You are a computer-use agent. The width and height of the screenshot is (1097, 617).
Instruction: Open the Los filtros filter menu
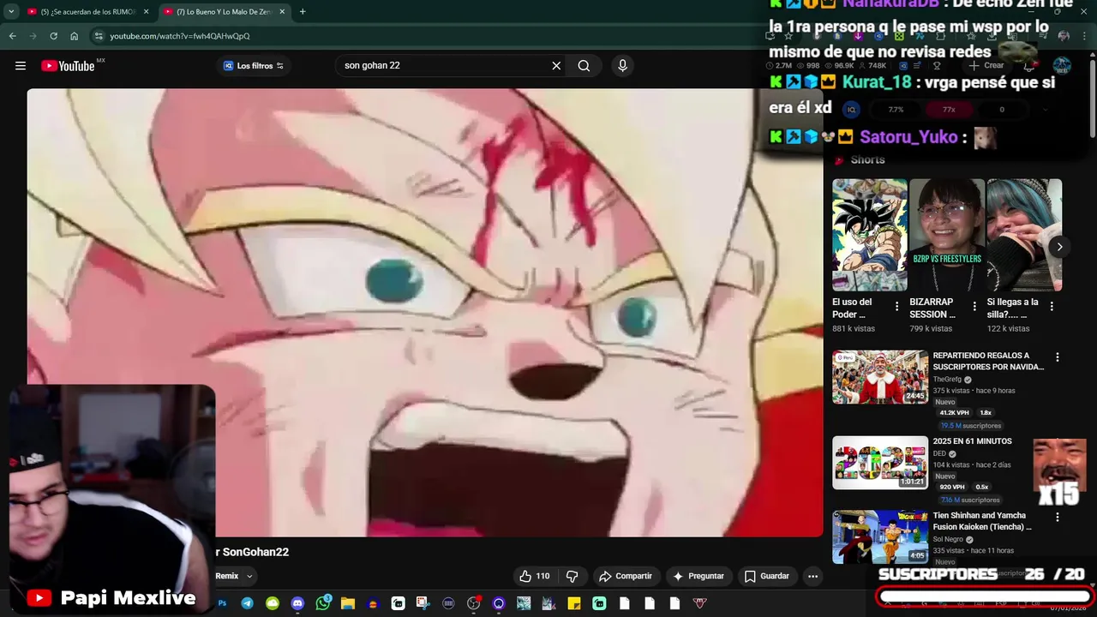[254, 66]
